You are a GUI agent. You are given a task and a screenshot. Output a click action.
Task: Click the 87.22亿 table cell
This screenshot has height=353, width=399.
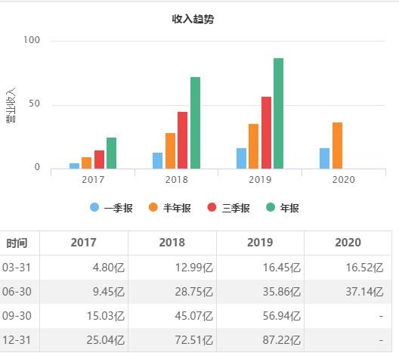[x=281, y=339]
